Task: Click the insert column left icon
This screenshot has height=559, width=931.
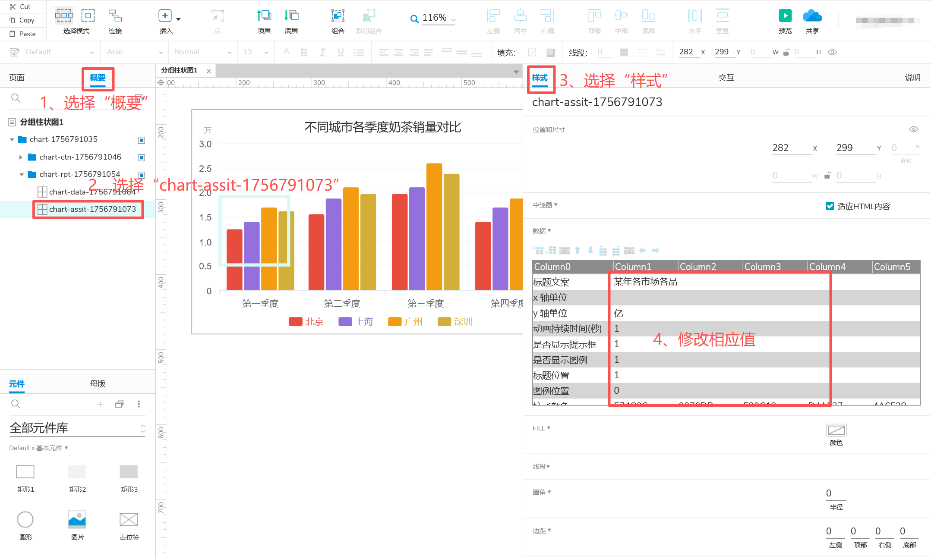Action: 603,250
